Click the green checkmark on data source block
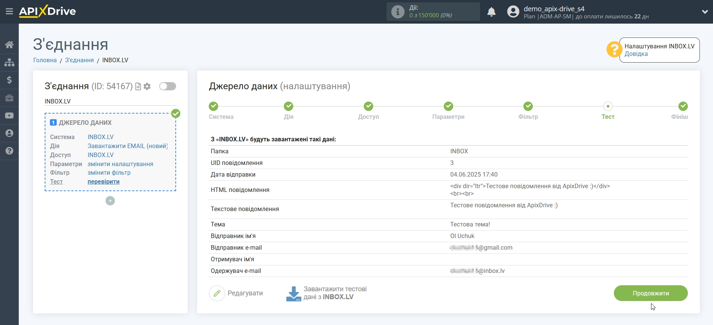The width and height of the screenshot is (713, 325). [176, 114]
